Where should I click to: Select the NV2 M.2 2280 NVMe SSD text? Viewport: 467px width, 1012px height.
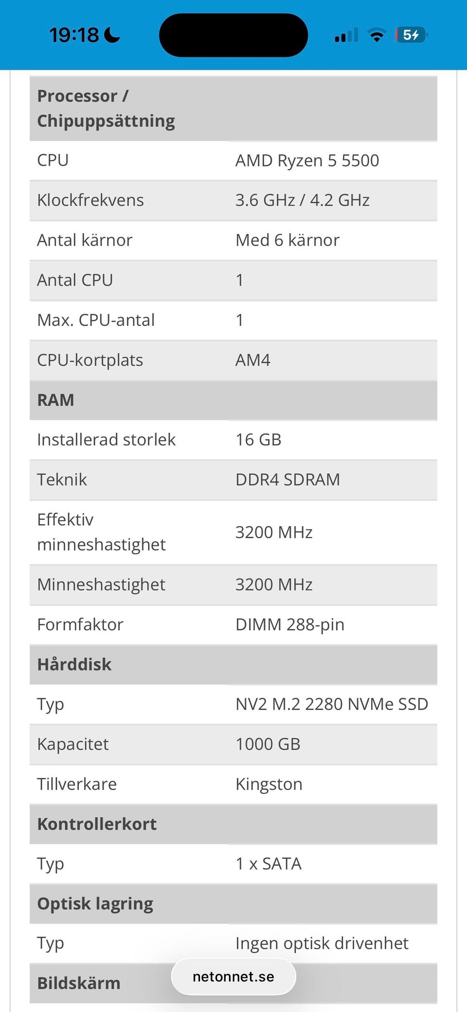pos(332,704)
